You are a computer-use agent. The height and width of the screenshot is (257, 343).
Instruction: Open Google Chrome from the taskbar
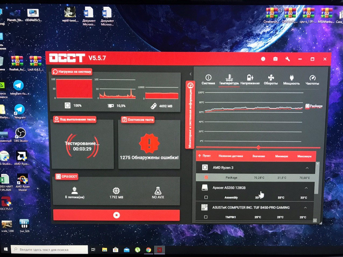(148, 250)
